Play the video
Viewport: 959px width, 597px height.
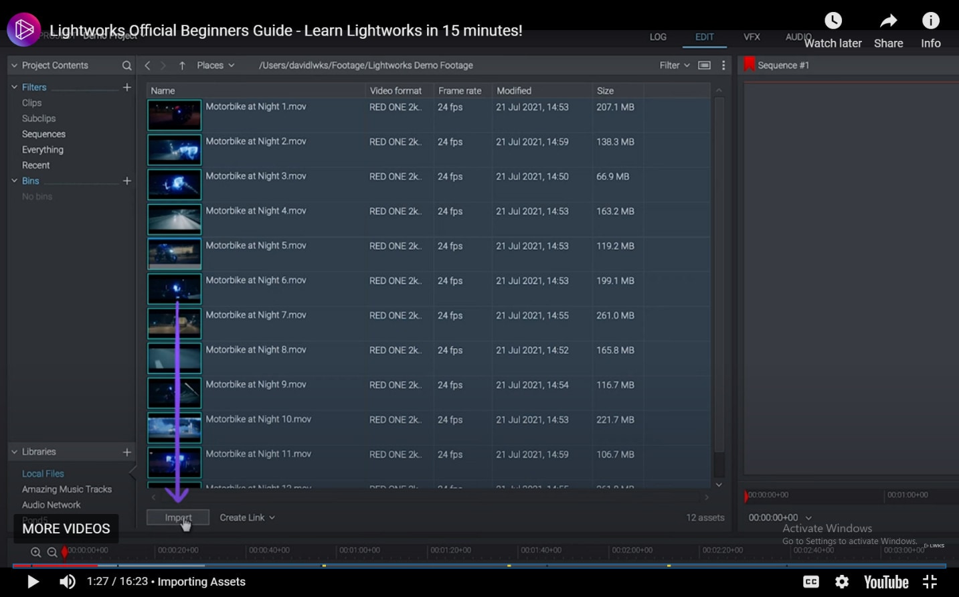click(x=33, y=582)
